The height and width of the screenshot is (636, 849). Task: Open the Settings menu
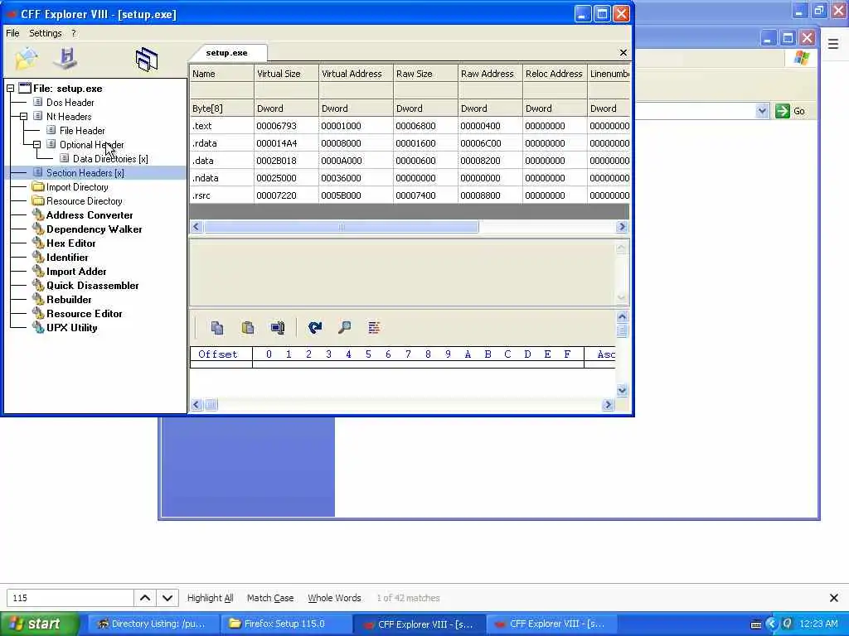point(46,33)
